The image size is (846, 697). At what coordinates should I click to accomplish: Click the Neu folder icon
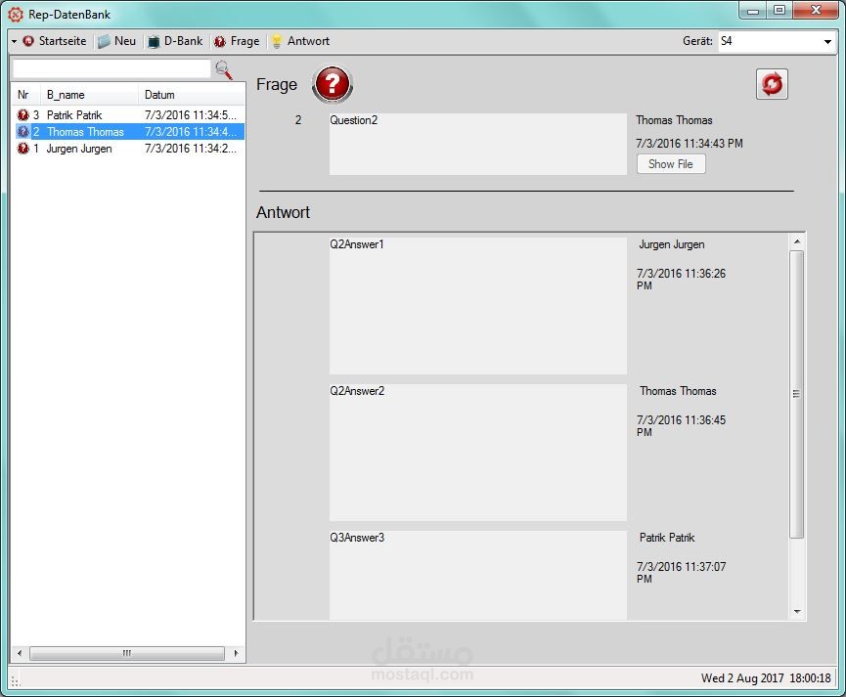tap(104, 41)
